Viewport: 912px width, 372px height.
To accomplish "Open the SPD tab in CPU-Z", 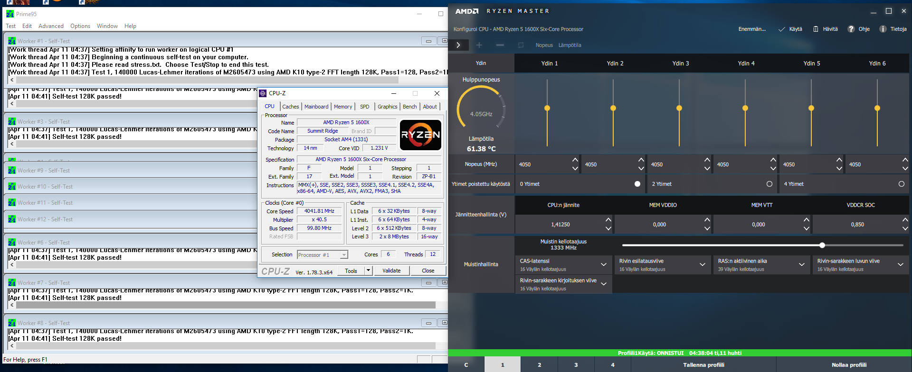I will (365, 107).
